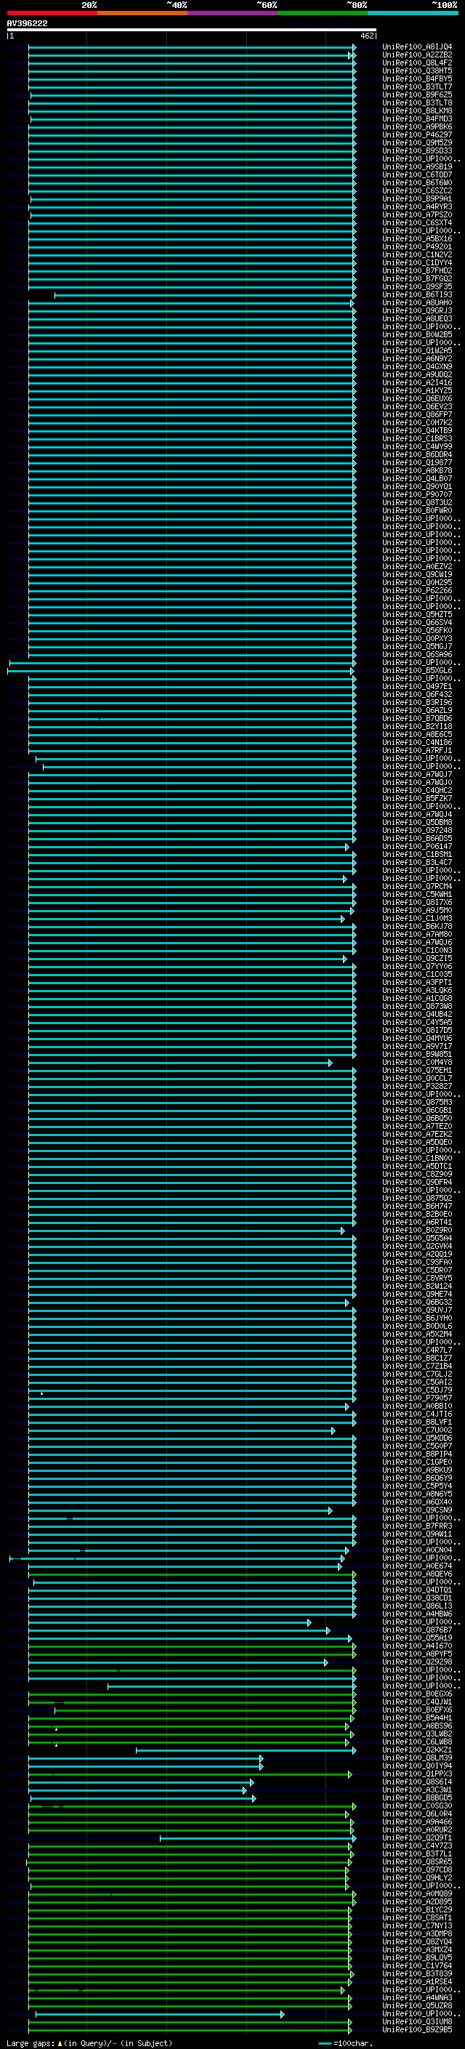Image resolution: width=465 pixels, height=2049 pixels.
Task: Open hit UniRef100_A8UAH0
Action: (x=416, y=302)
